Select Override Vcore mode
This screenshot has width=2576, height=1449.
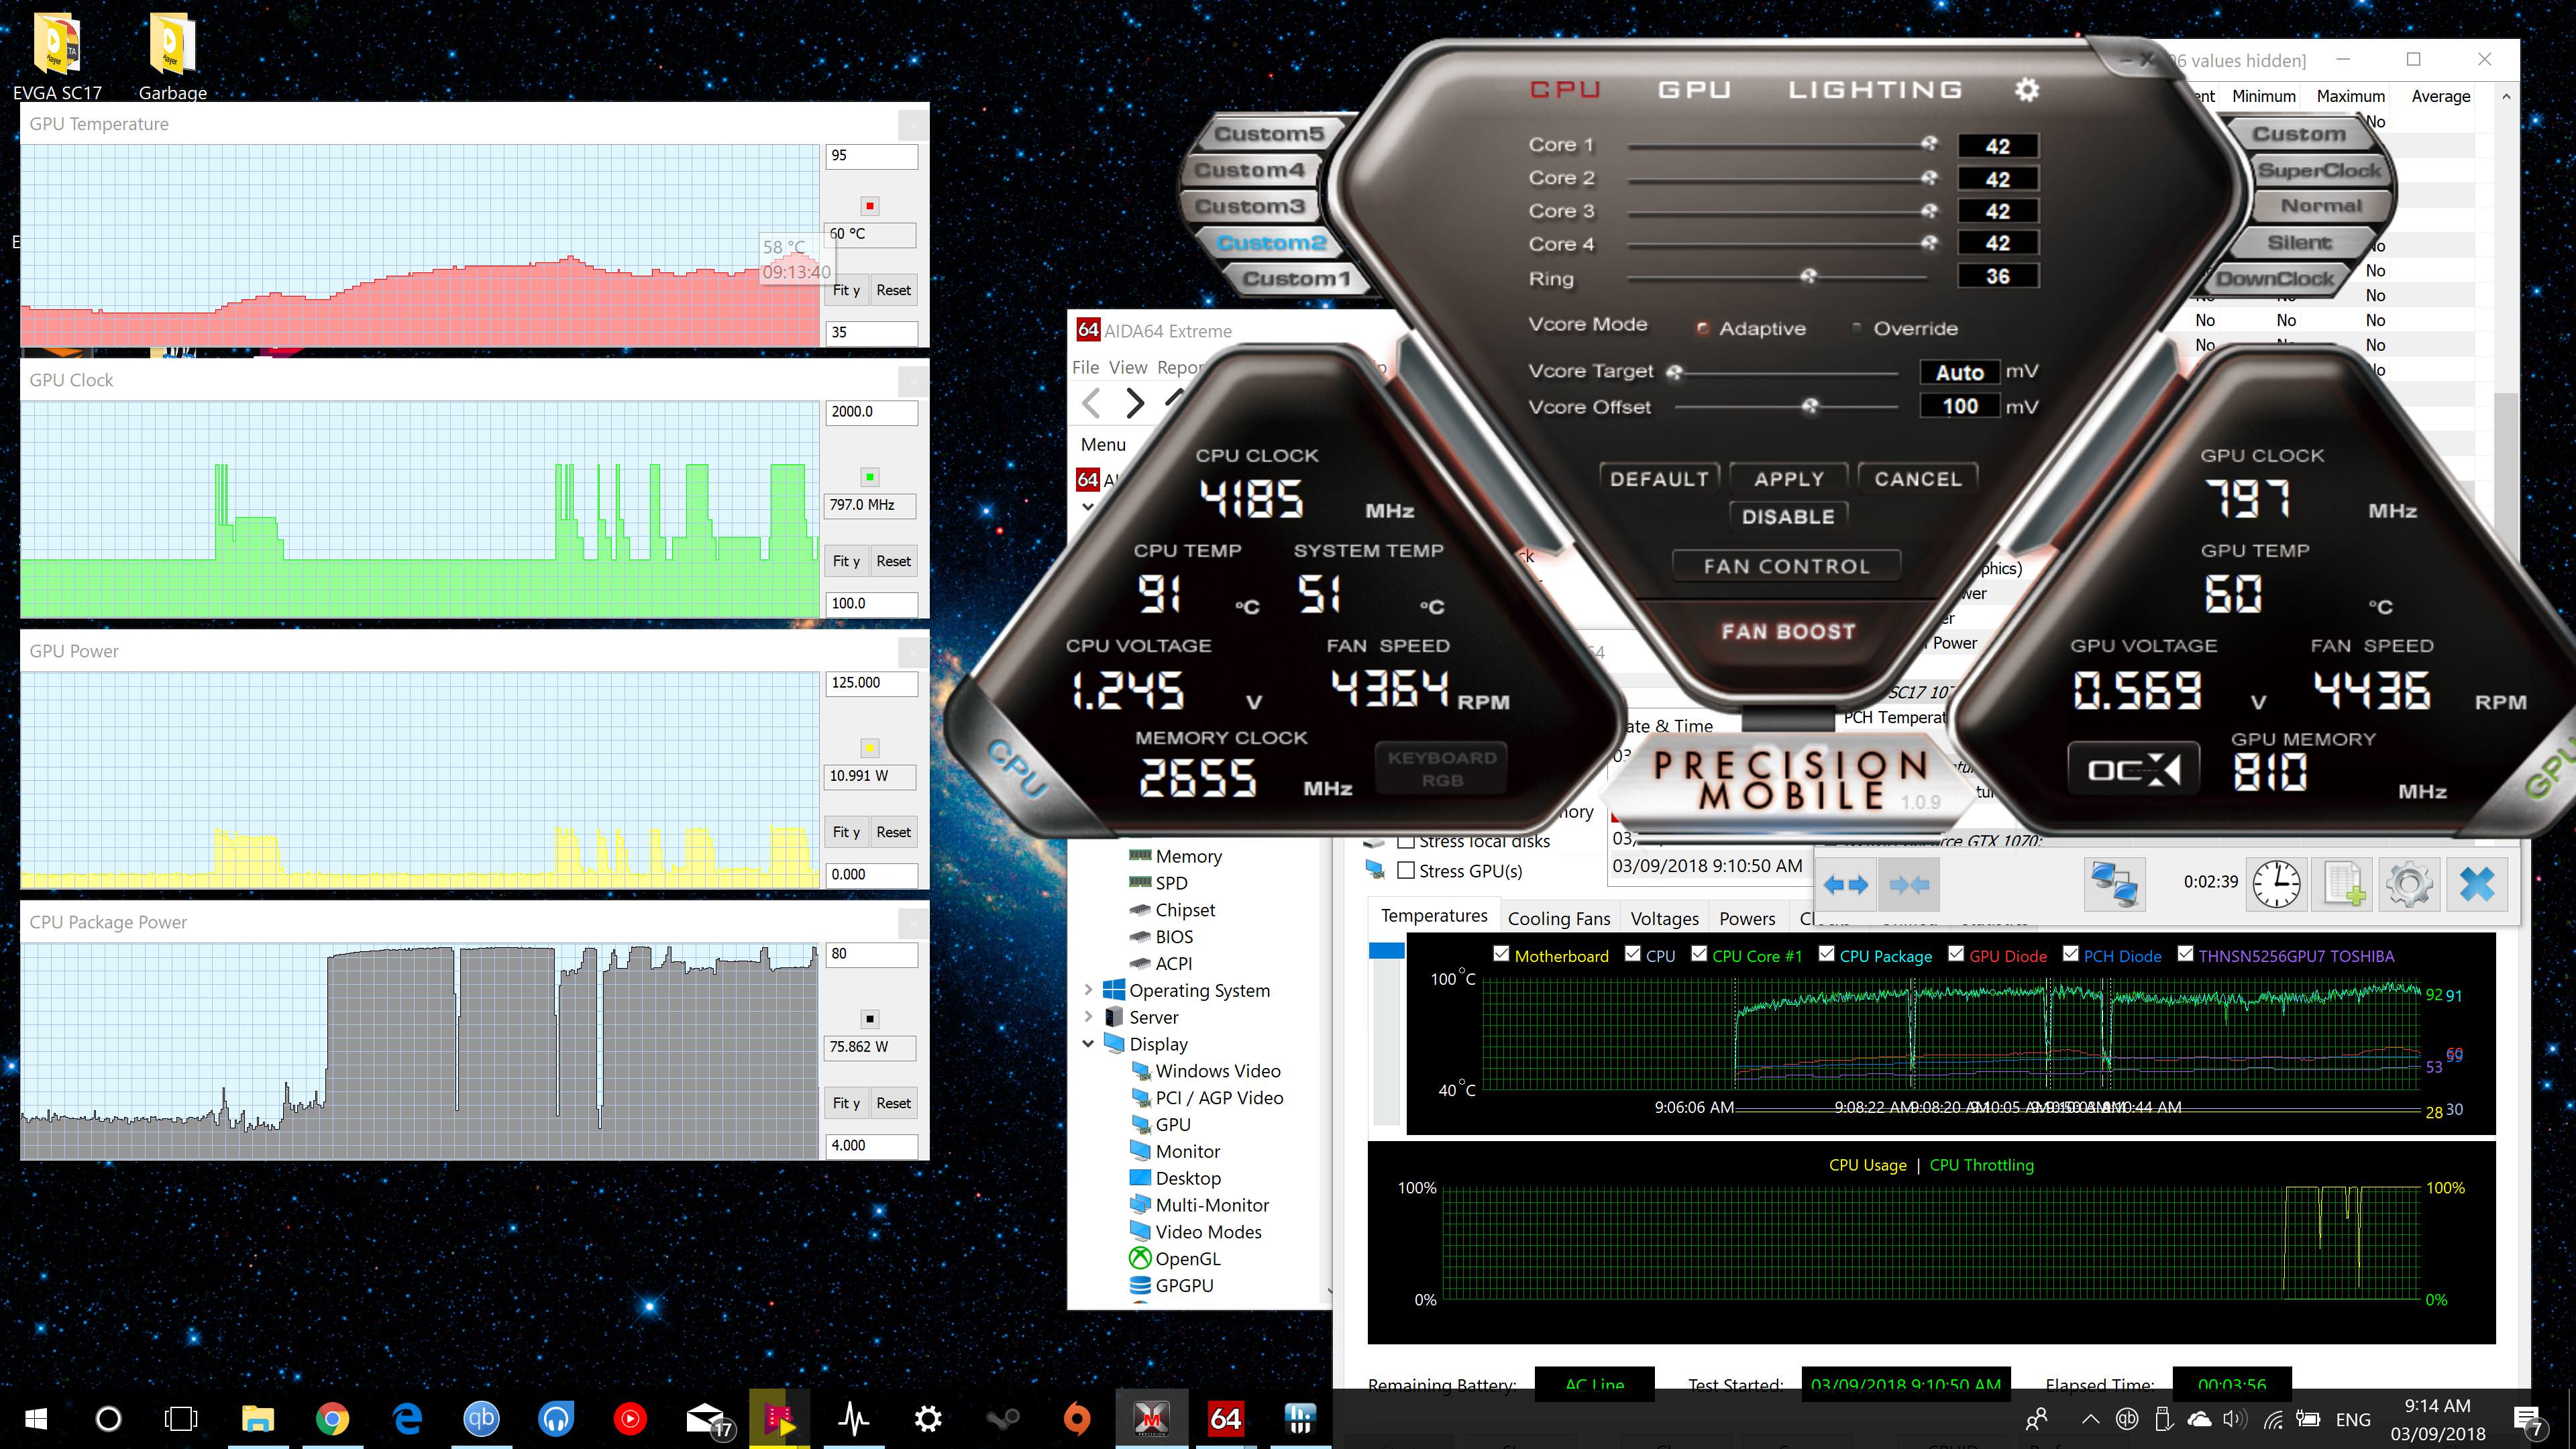point(1857,328)
